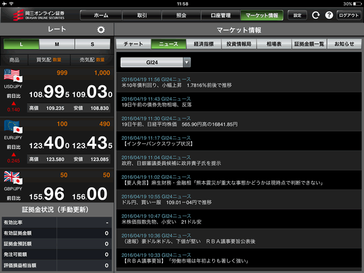Tap GBP/JPY bid price 155.96
This screenshot has width=364, height=273.
47,194
